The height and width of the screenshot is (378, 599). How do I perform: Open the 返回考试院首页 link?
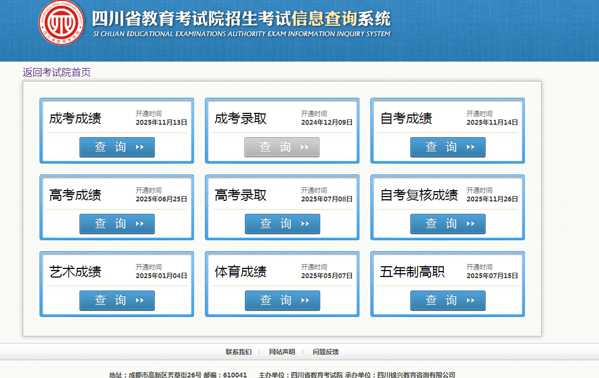click(x=57, y=72)
